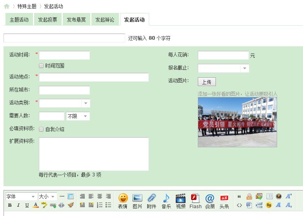The height and width of the screenshot is (216, 303).
Task: Switch to the 发起辩论 tab
Action: point(105,19)
